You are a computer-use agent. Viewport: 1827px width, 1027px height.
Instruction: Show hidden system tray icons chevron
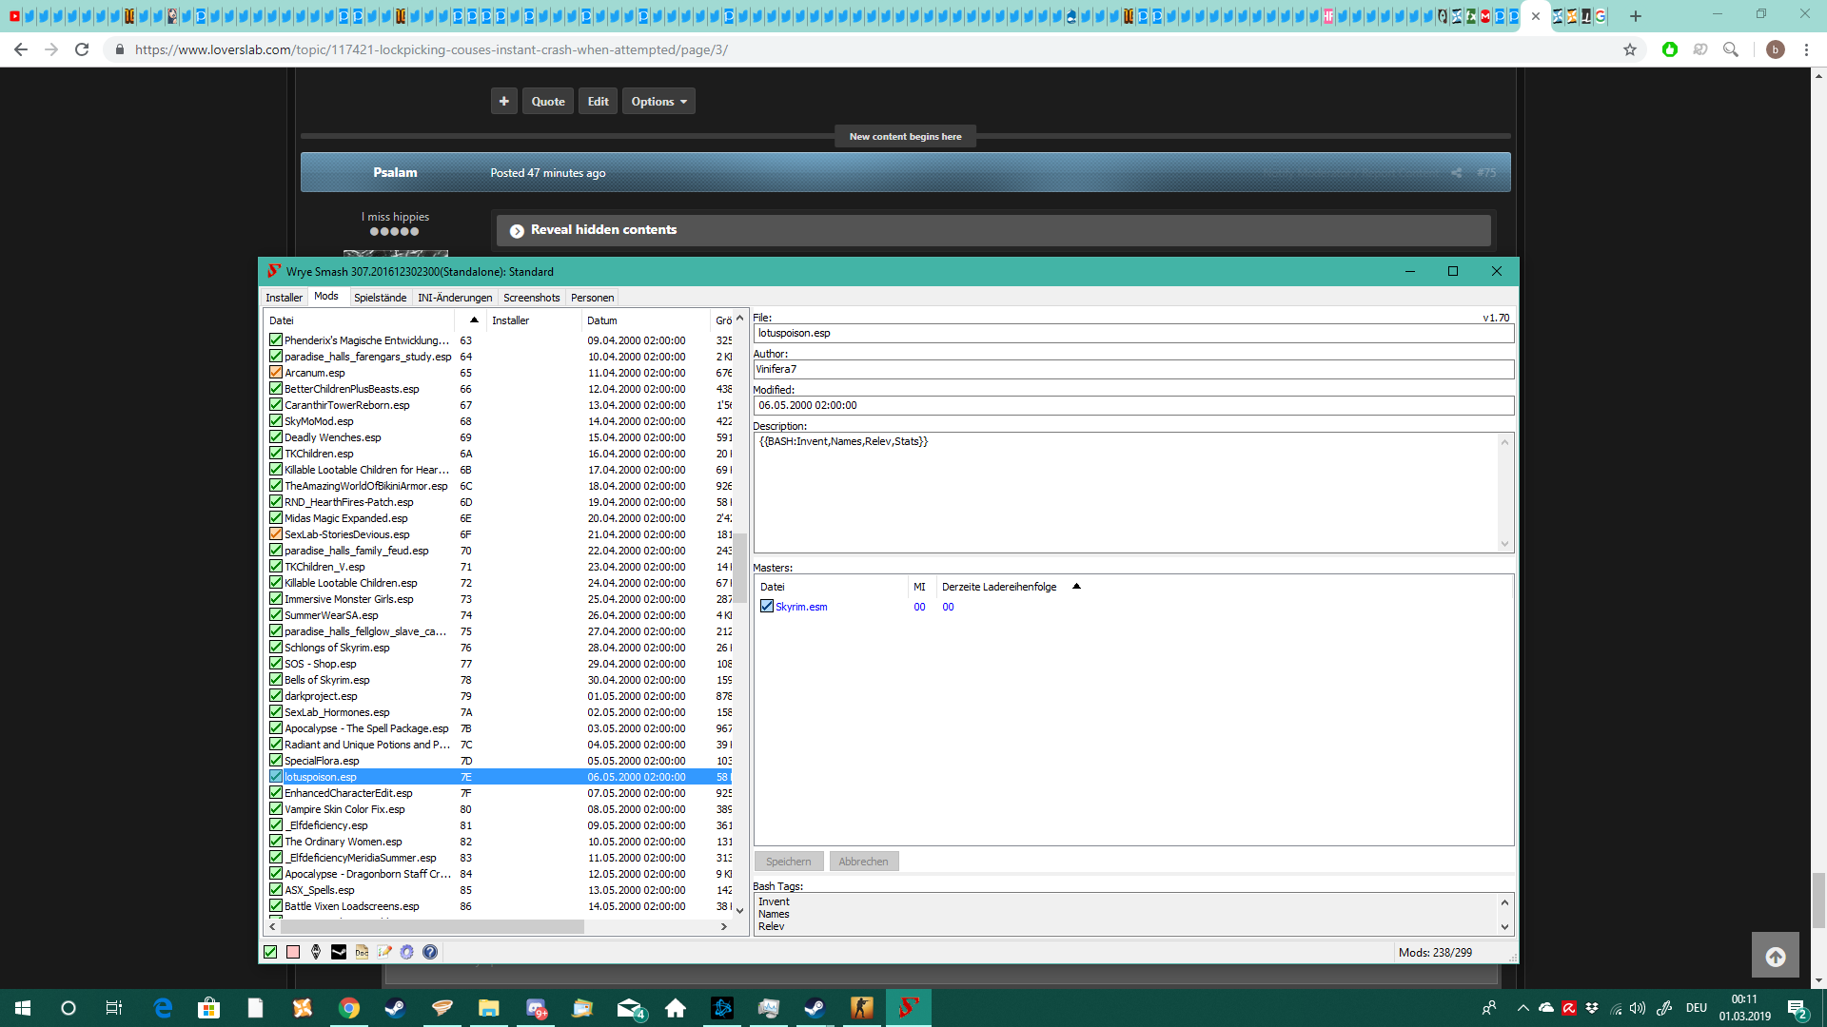pyautogui.click(x=1522, y=1008)
